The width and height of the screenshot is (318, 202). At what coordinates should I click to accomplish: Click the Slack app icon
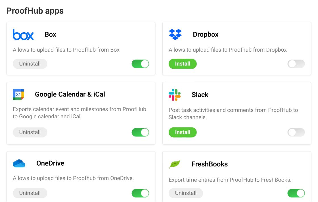pos(175,94)
